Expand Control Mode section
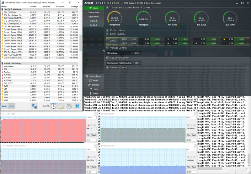The height and width of the screenshot is (174, 251). coord(107,30)
